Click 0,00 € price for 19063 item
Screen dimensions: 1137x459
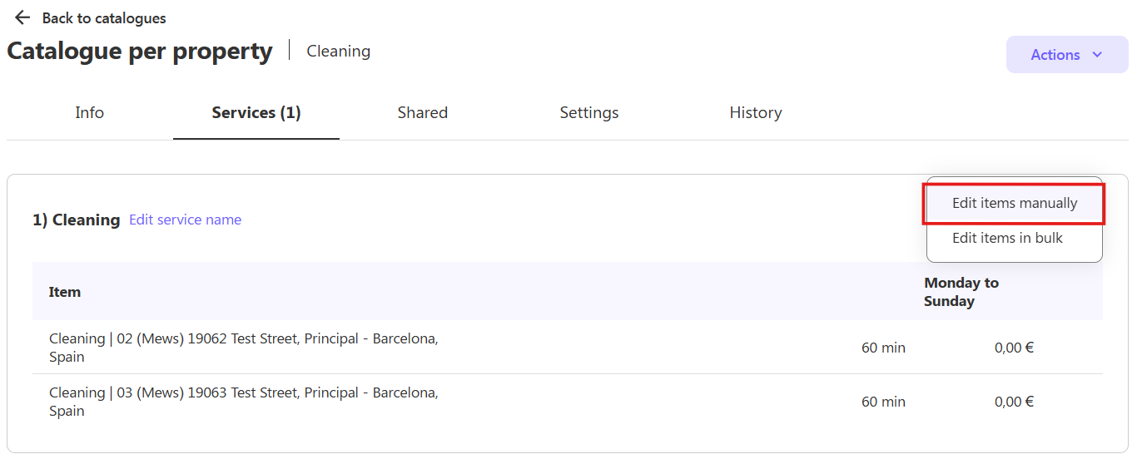point(1014,402)
